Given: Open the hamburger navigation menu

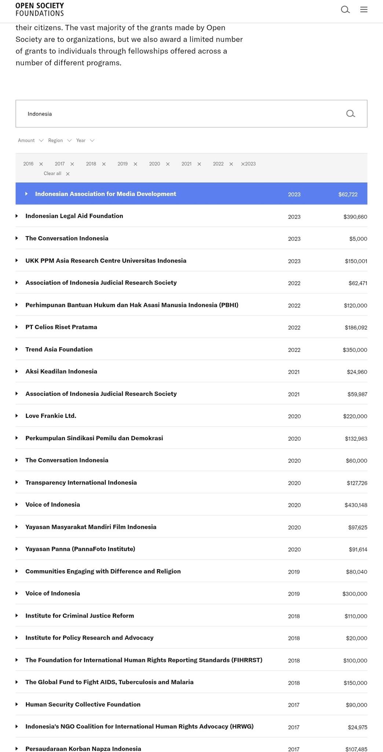Looking at the screenshot, I should point(364,10).
